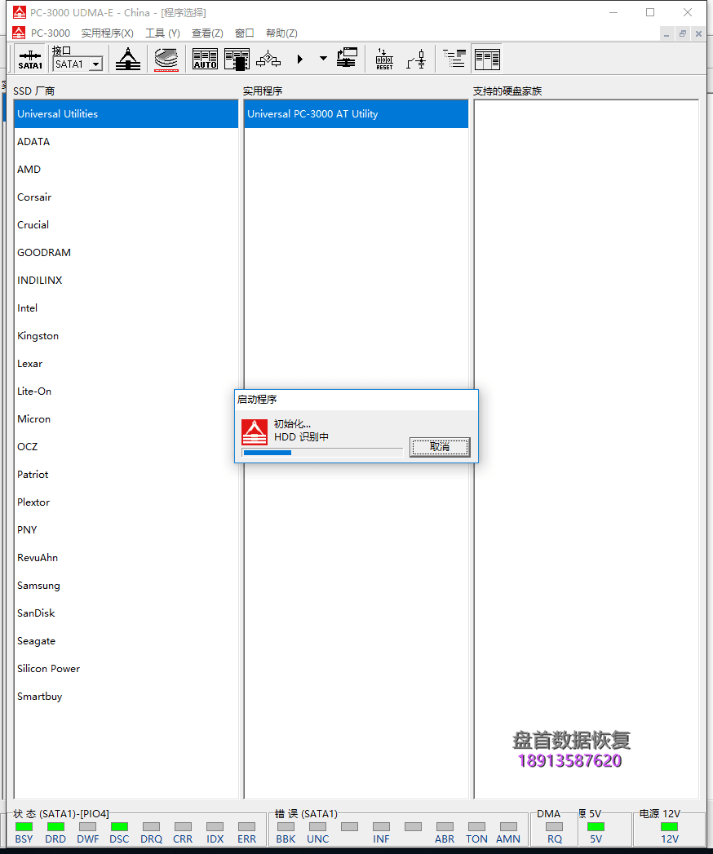Select Smartbuy vendor
This screenshot has height=854, width=713.
coord(126,697)
